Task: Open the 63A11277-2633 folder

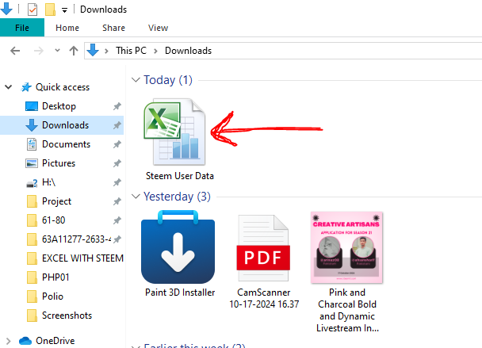Action: coord(76,239)
